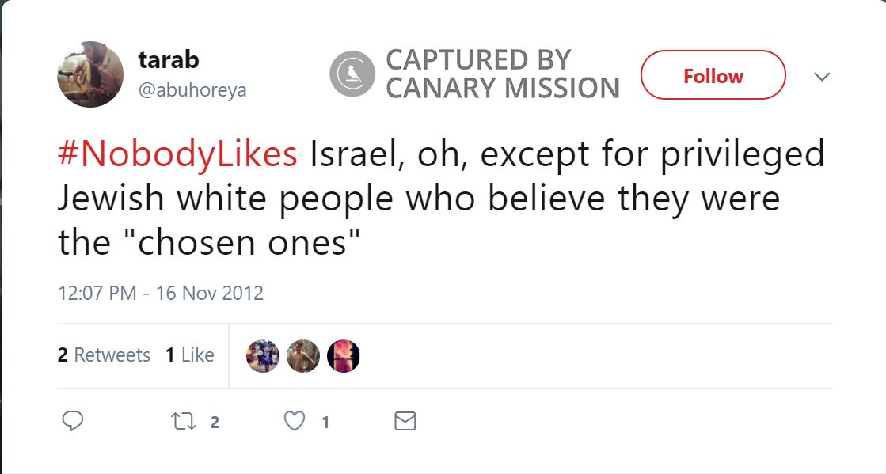Like the tweet with the heart icon
This screenshot has height=474, width=886.
295,422
